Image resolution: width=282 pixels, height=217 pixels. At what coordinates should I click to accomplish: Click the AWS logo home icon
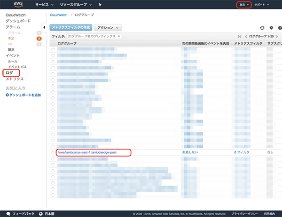click(18, 5)
